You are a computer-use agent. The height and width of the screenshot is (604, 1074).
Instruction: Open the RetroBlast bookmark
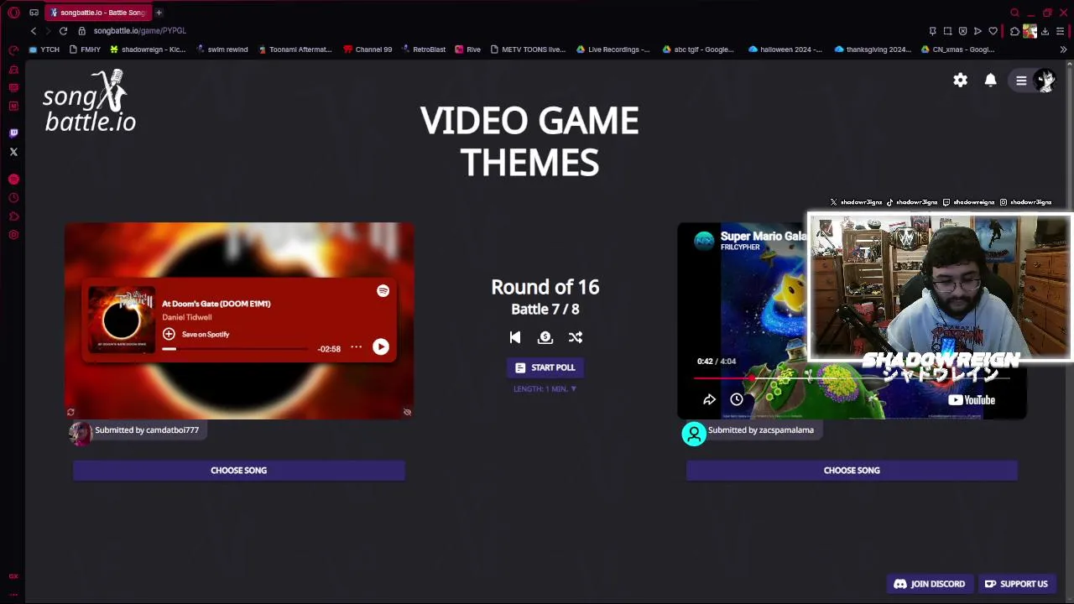pyautogui.click(x=424, y=49)
